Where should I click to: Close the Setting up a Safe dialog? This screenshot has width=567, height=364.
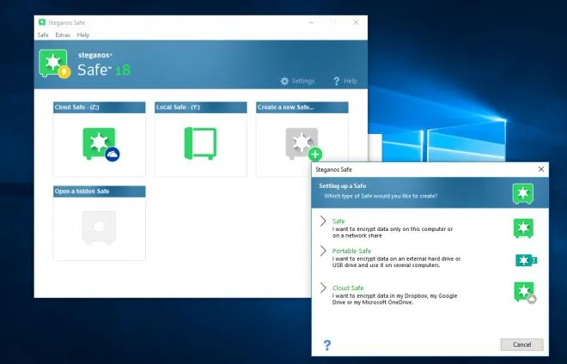tap(541, 170)
